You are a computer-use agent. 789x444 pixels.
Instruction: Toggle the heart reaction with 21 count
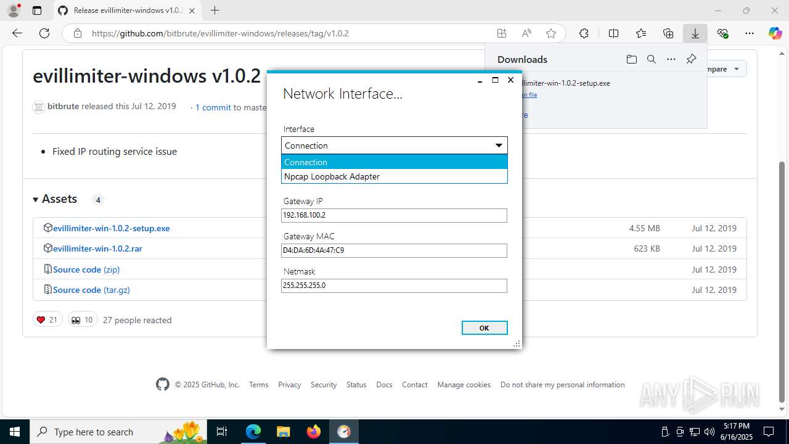47,320
